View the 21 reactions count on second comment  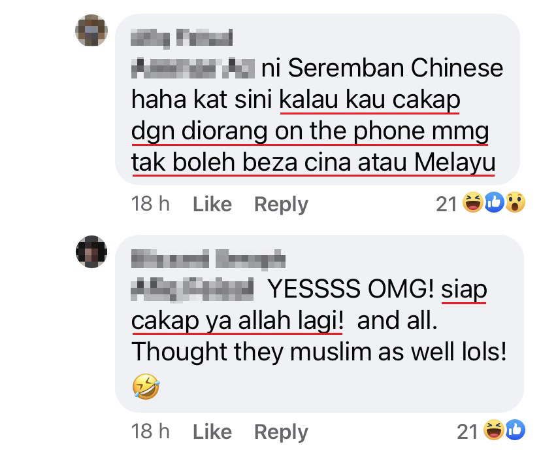pyautogui.click(x=467, y=432)
